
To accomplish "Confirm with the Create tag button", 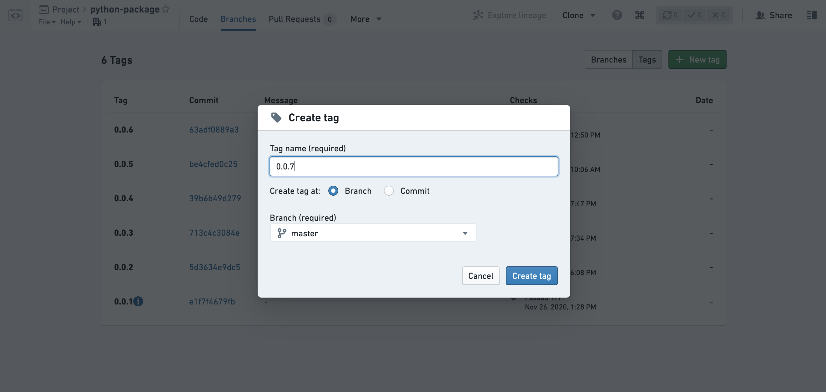I will point(531,276).
